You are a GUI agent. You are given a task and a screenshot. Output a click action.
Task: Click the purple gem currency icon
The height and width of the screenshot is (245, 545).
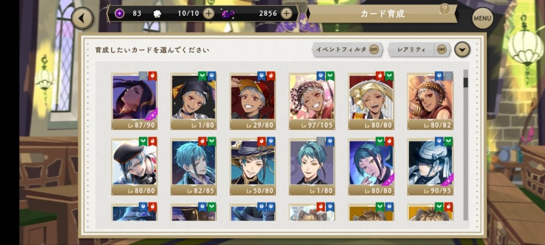coord(228,14)
